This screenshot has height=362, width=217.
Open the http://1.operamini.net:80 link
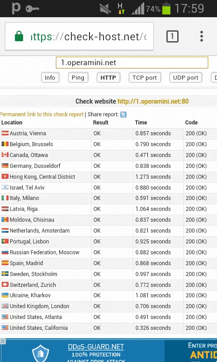(153, 101)
